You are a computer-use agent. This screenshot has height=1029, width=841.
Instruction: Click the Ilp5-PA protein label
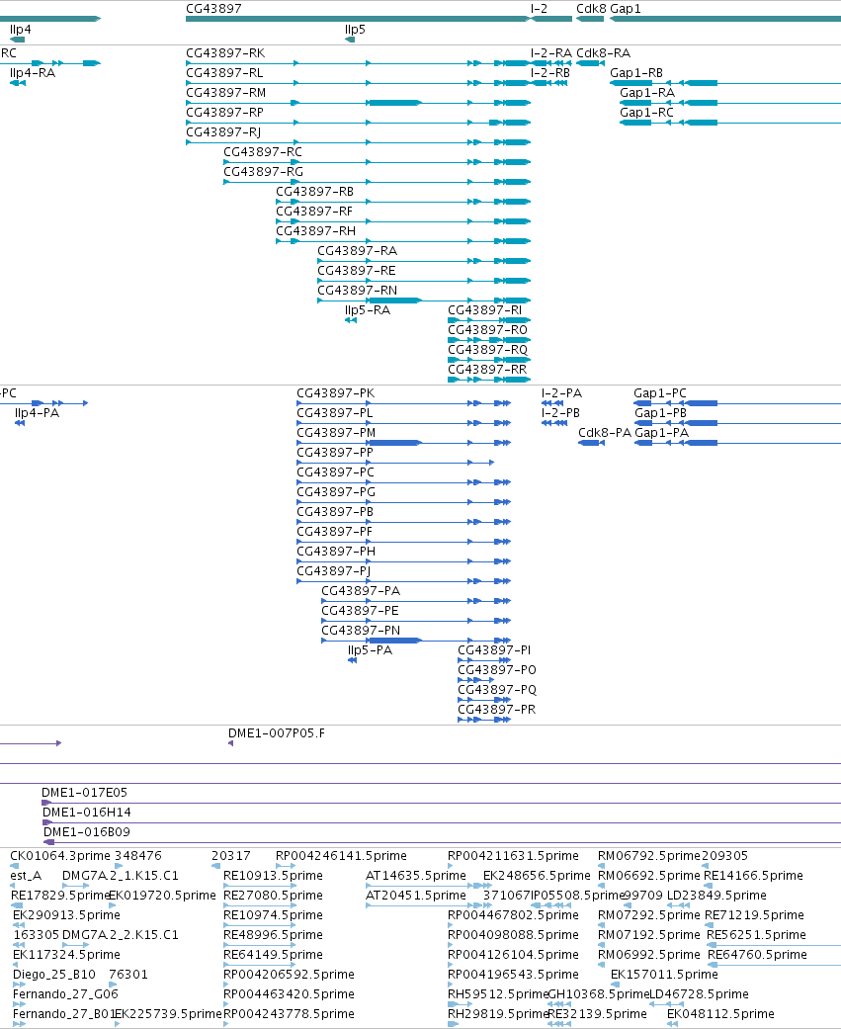[370, 649]
